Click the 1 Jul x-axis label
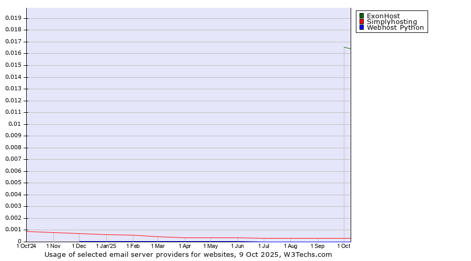Image resolution: width=471 pixels, height=261 pixels. [x=264, y=246]
